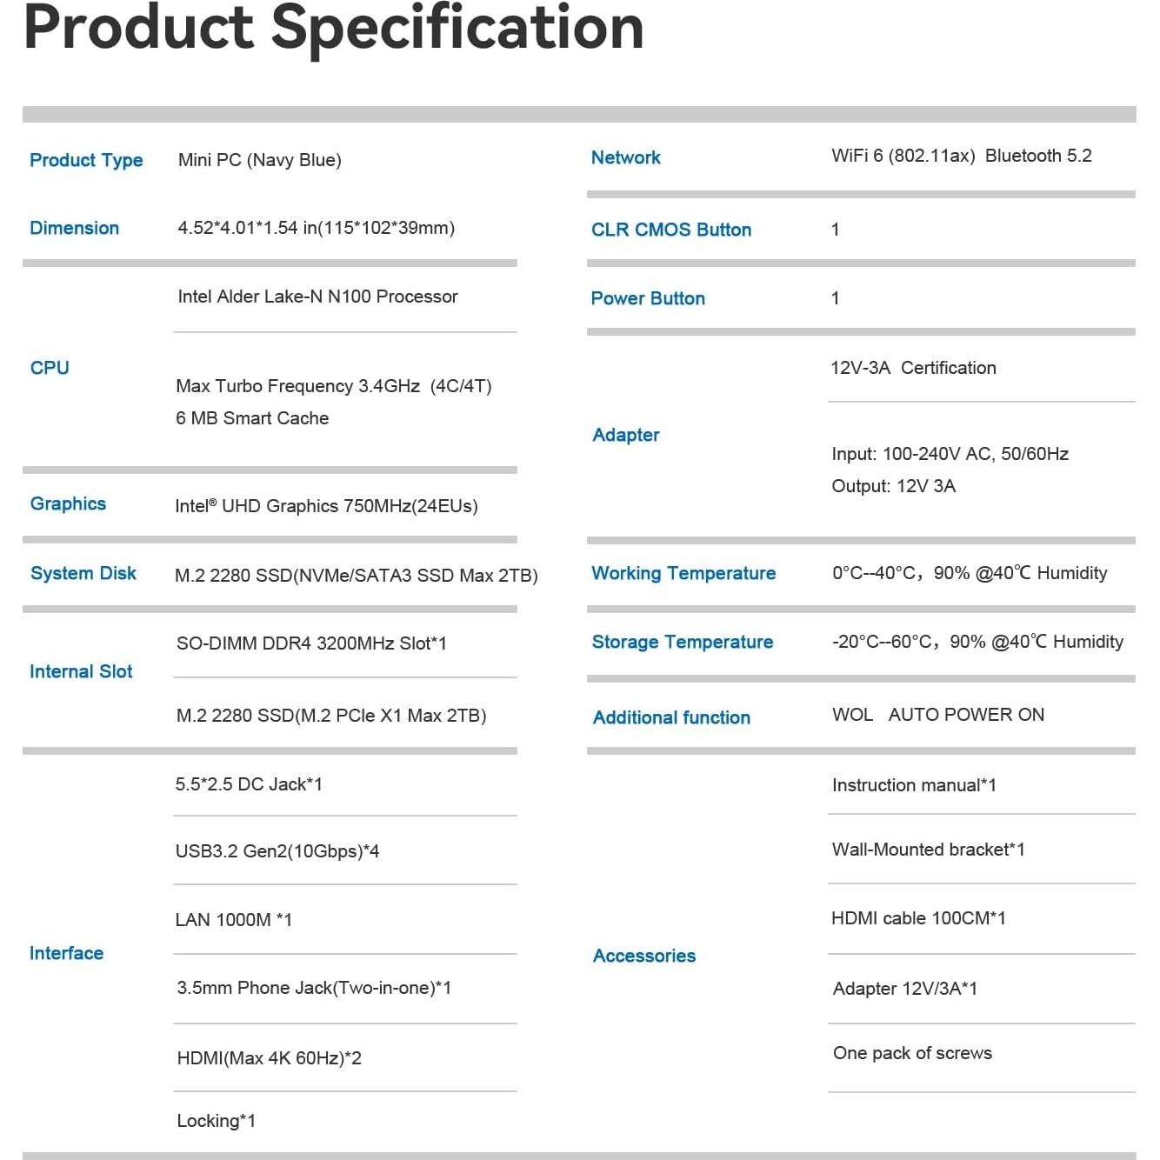This screenshot has height=1160, width=1160.
Task: Select the Product Type label
Action: coord(86,160)
